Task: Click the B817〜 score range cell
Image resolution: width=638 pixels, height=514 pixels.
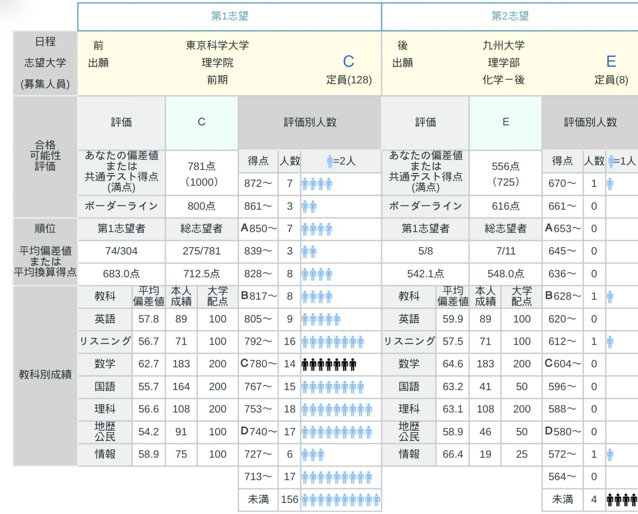Action: [x=258, y=297]
